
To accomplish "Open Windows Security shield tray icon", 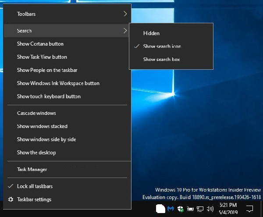I will click(181, 209).
